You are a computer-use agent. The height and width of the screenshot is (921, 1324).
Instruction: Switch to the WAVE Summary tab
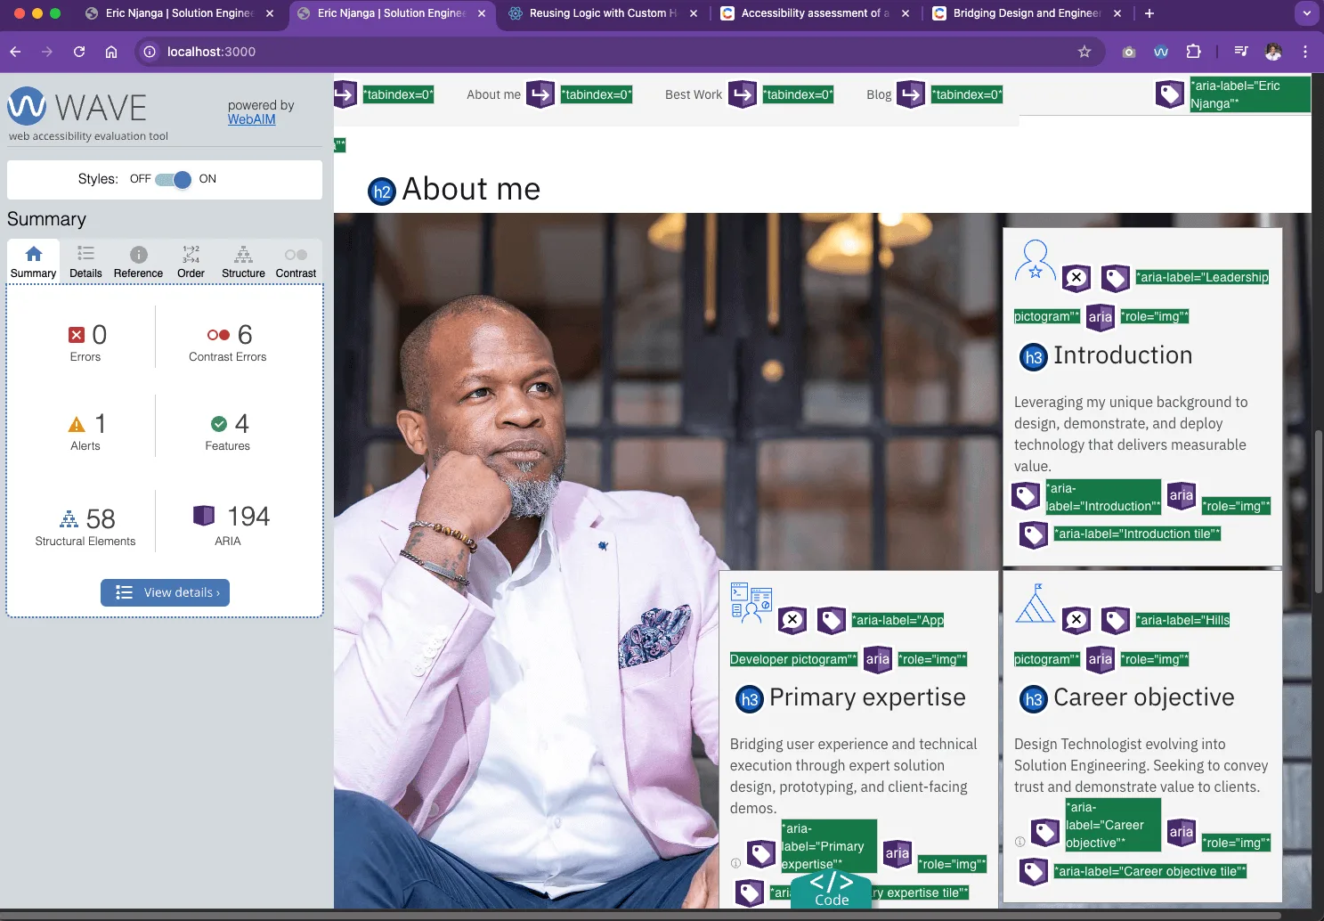(34, 262)
